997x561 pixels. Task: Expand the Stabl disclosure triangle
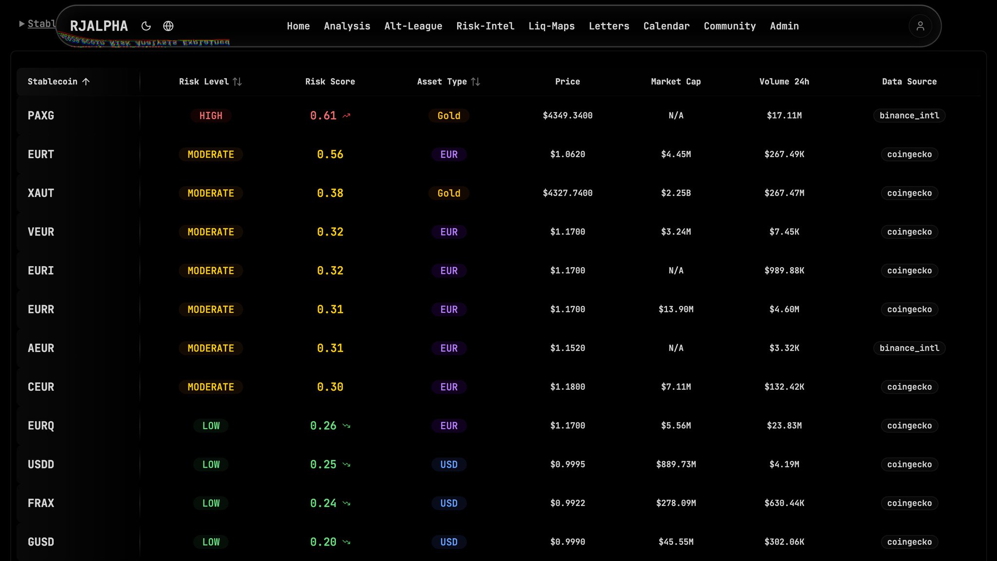point(22,24)
